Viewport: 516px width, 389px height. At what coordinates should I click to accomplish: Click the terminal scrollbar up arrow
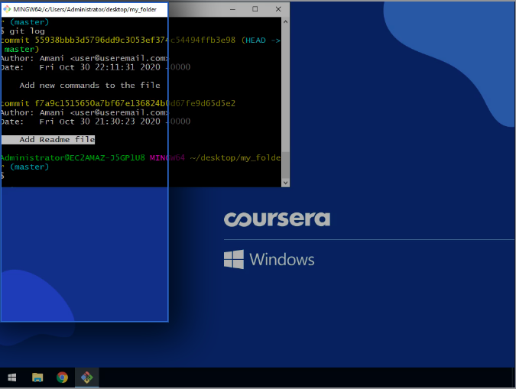[x=285, y=21]
